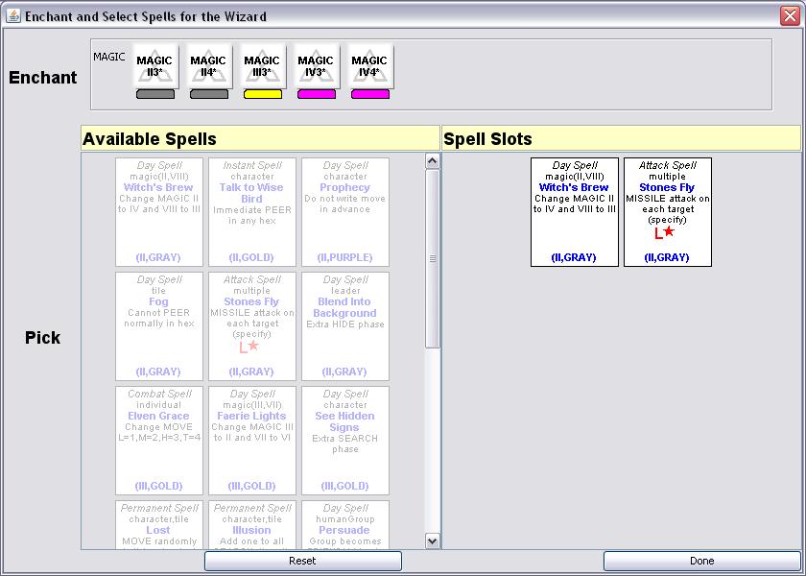Pick See Hidden Signs spell card
The height and width of the screenshot is (576, 806).
coord(344,441)
